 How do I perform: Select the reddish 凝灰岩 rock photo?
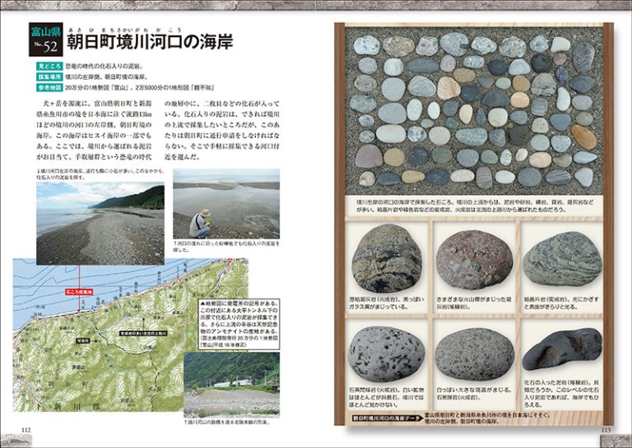click(x=473, y=257)
